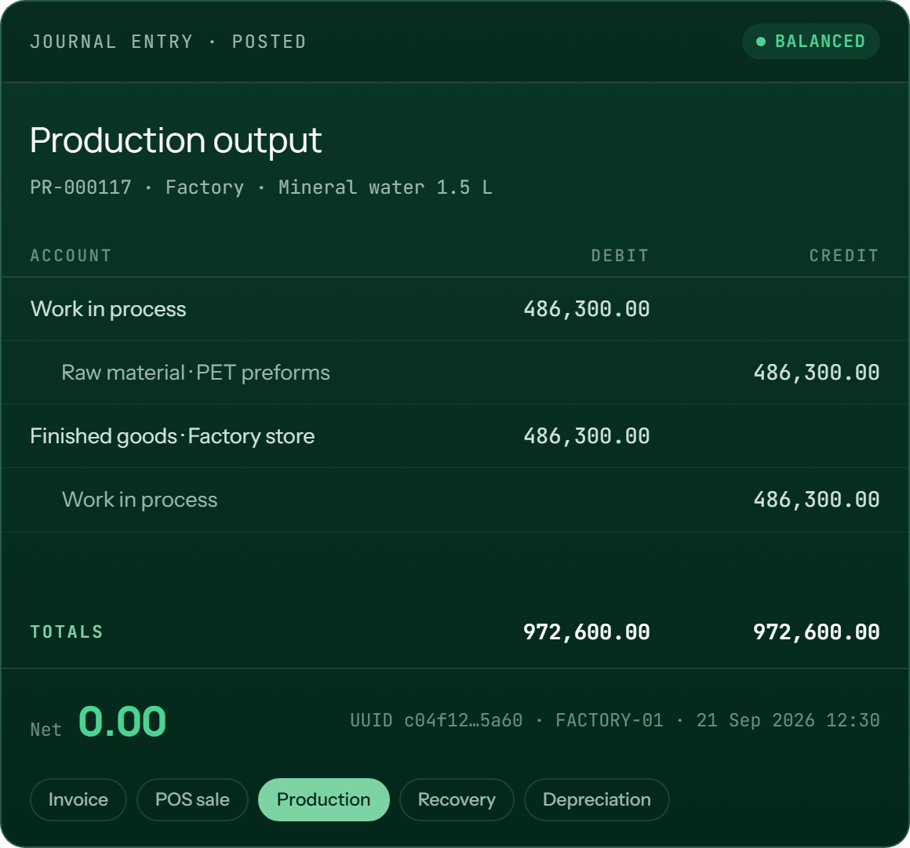Screen dimensions: 910x848
Task: Open the POS sale tab
Action: click(x=193, y=799)
